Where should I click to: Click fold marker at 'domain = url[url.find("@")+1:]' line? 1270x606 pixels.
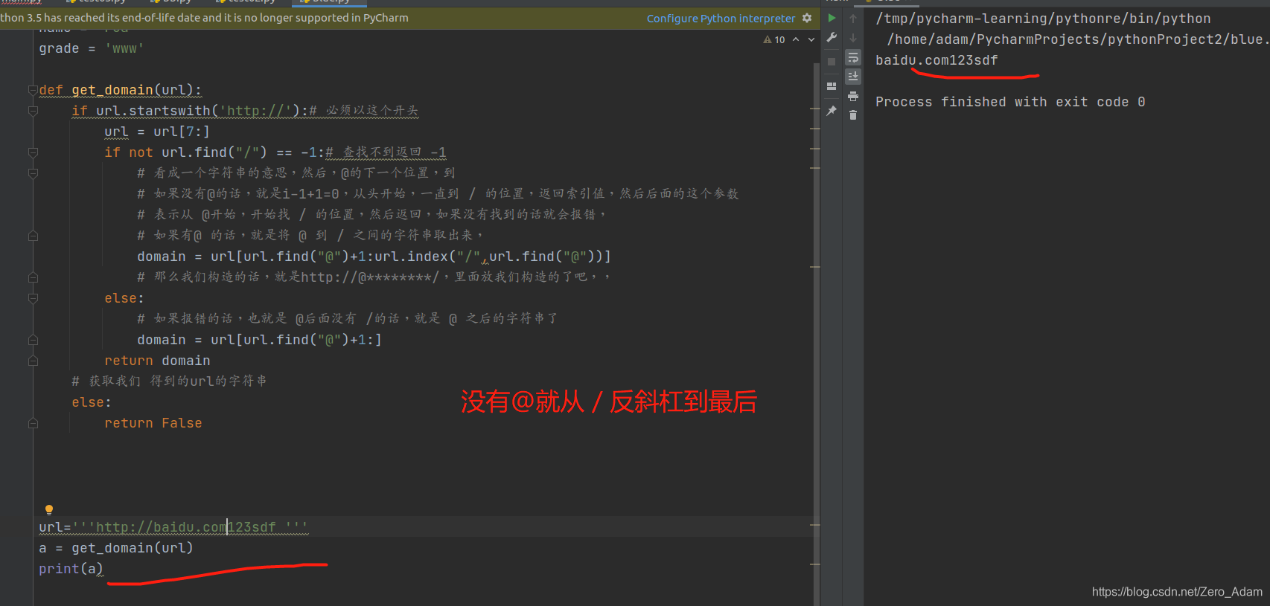pos(33,340)
